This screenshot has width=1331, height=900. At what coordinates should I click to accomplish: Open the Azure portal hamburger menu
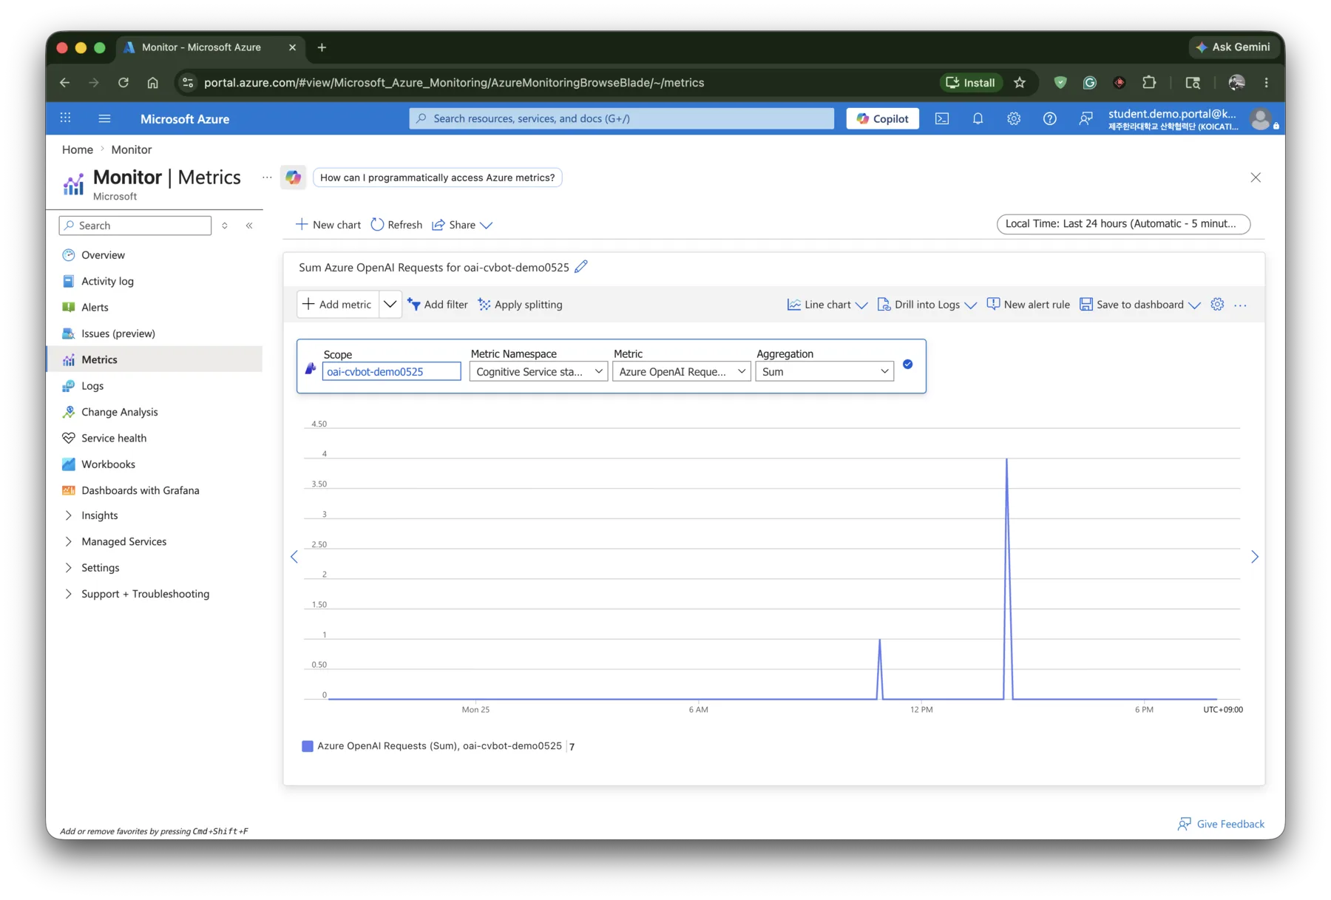click(x=104, y=118)
